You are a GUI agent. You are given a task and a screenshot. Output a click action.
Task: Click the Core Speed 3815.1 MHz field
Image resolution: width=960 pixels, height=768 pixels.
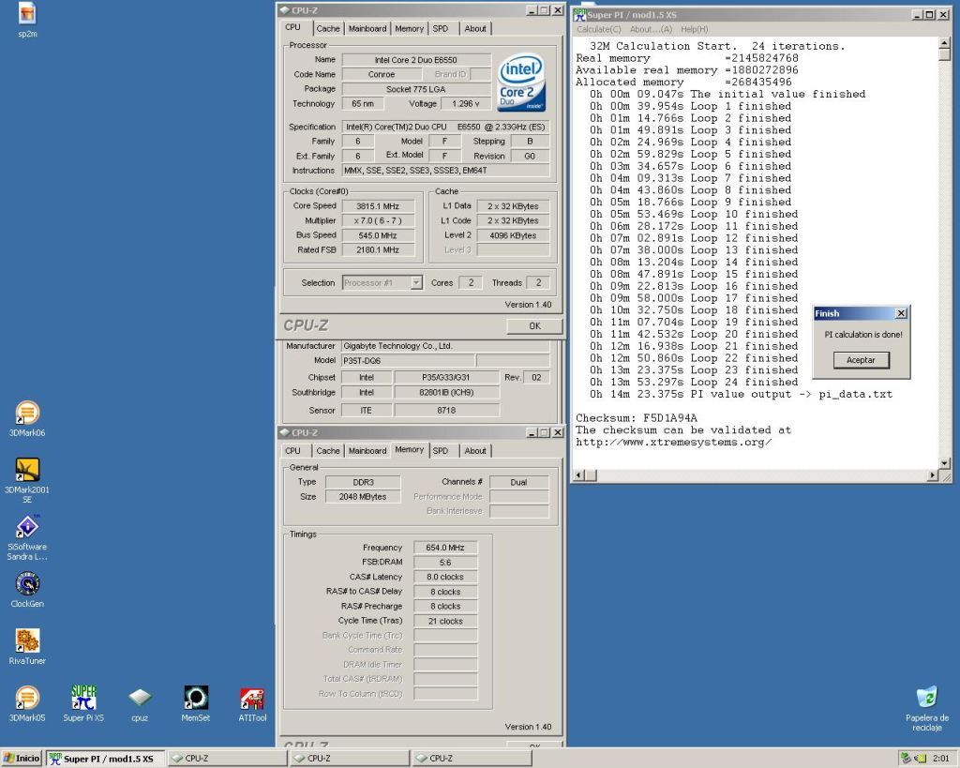pos(378,206)
